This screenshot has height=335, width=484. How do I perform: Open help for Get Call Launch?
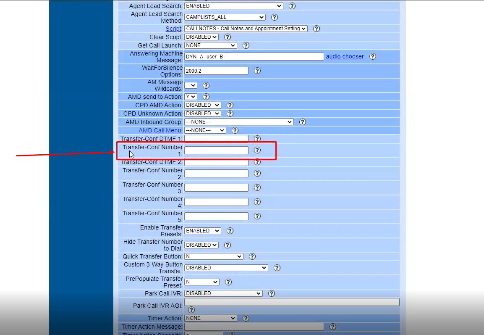tap(246, 45)
